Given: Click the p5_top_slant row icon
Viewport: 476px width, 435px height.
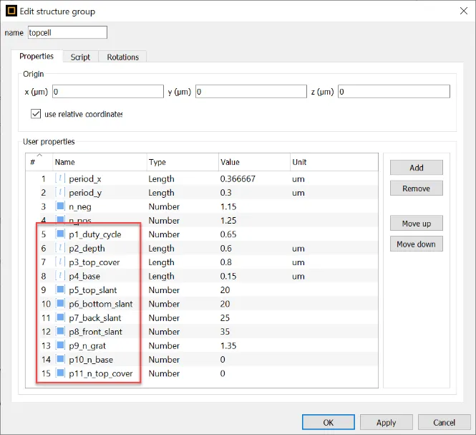Looking at the screenshot, I should tap(60, 290).
